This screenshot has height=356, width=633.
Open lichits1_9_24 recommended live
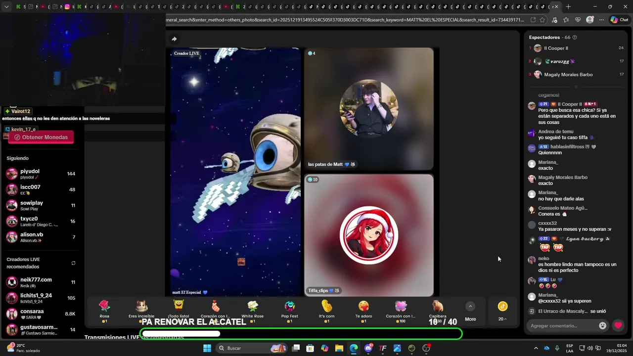tap(41, 298)
